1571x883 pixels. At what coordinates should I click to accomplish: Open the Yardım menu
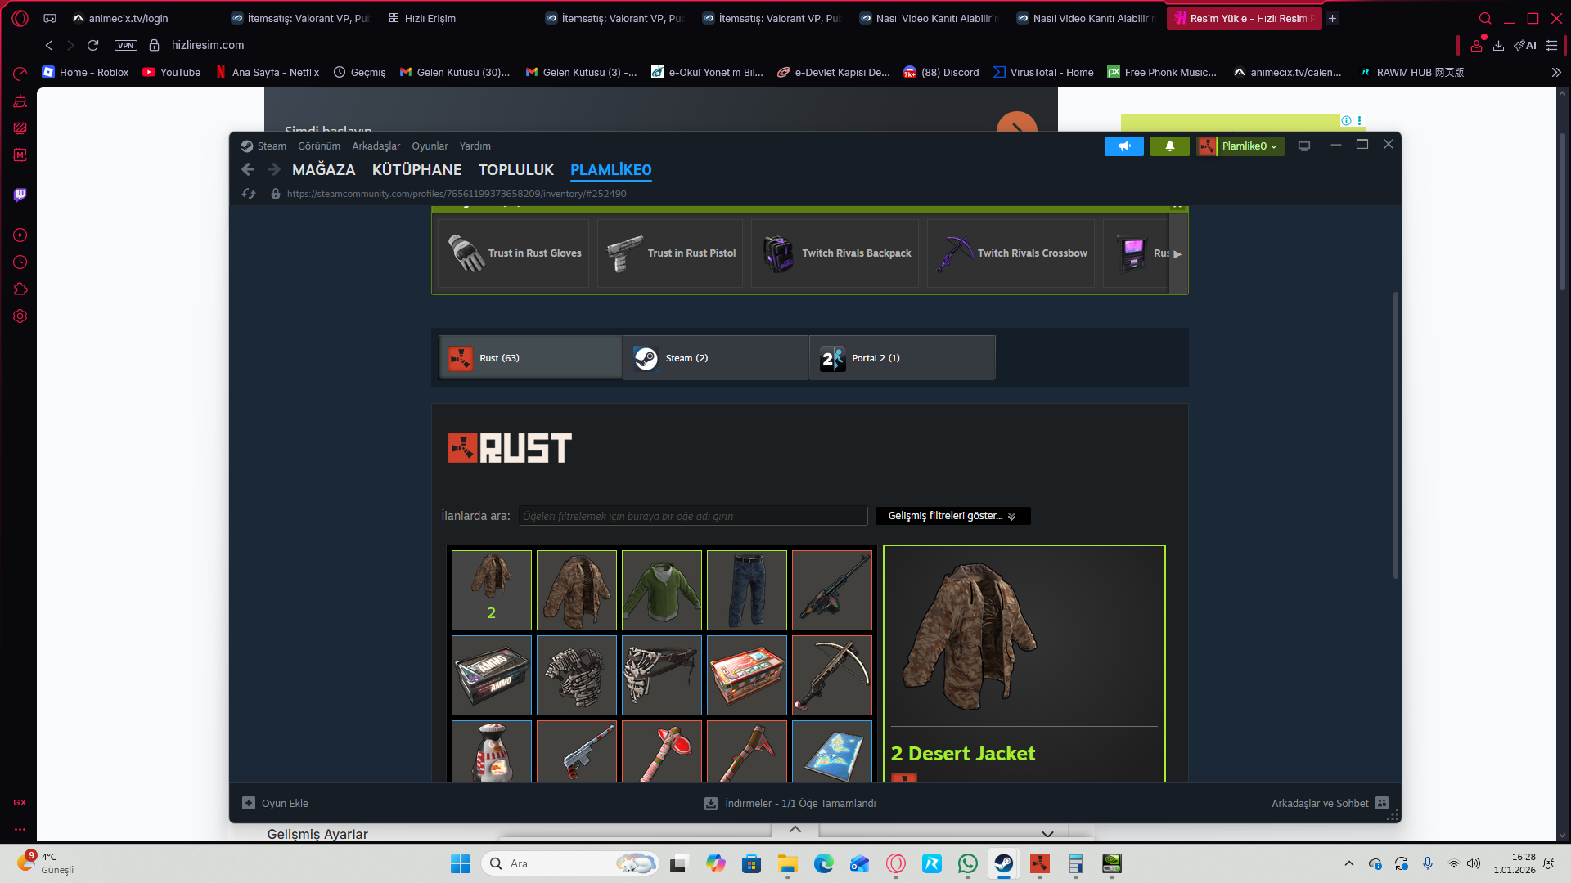pyautogui.click(x=475, y=146)
